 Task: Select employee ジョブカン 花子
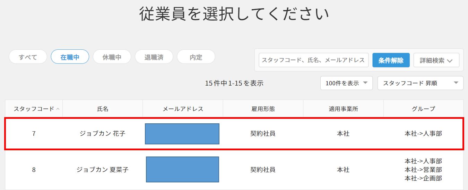(103, 134)
